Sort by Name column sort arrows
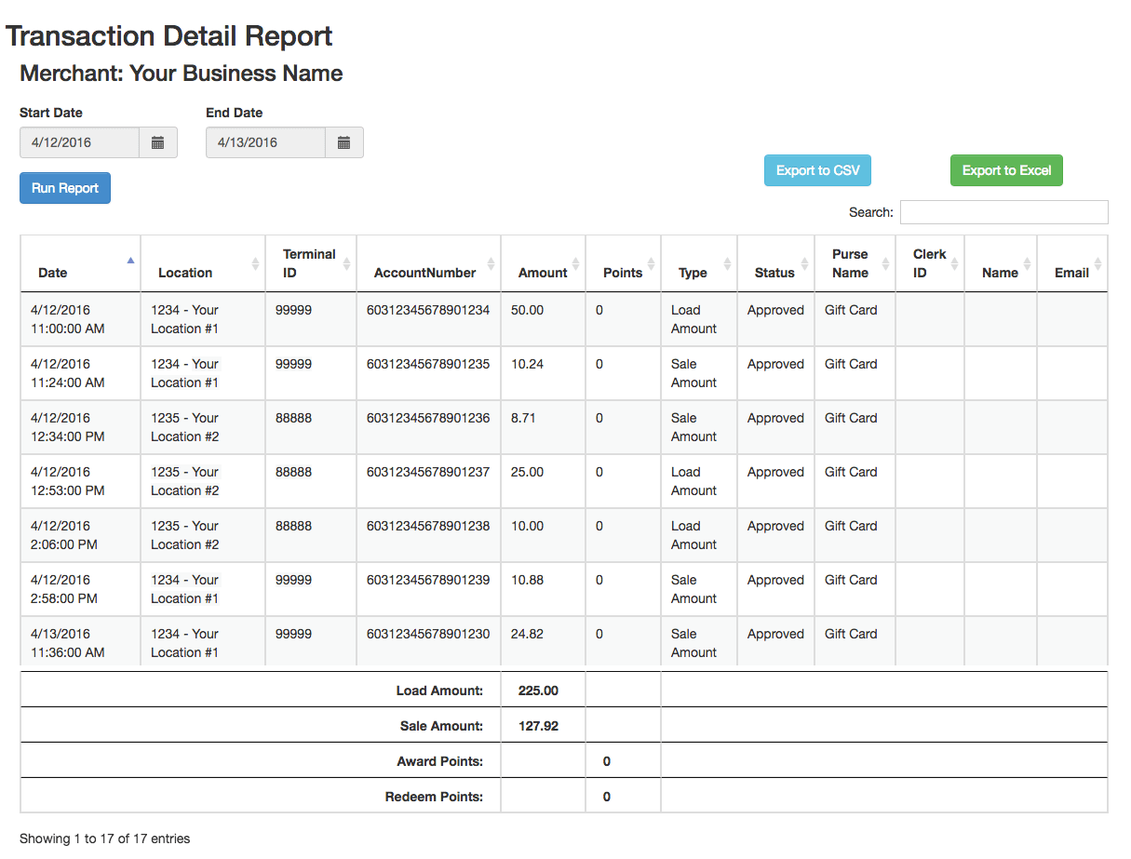 [1027, 264]
